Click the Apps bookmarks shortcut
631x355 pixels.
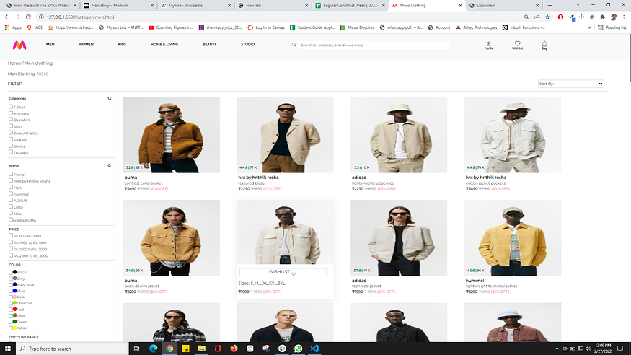[x=13, y=27]
